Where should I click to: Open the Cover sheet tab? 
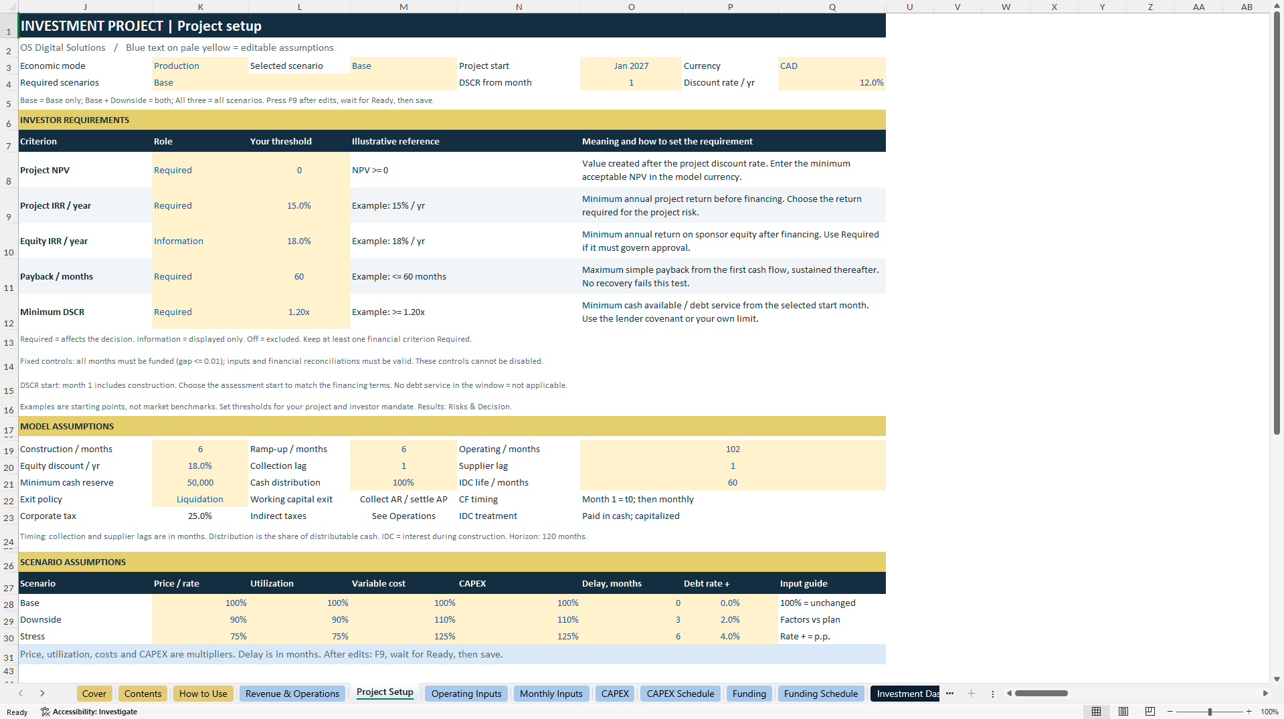tap(94, 694)
